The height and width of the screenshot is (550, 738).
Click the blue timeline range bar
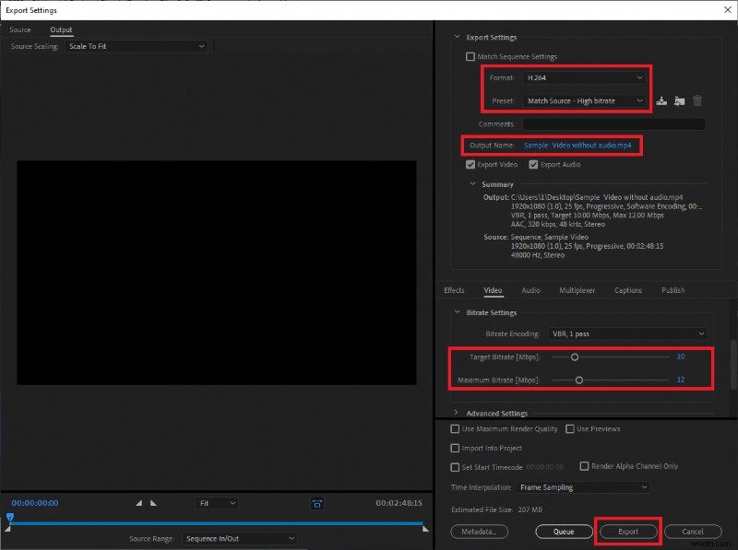pos(217,522)
